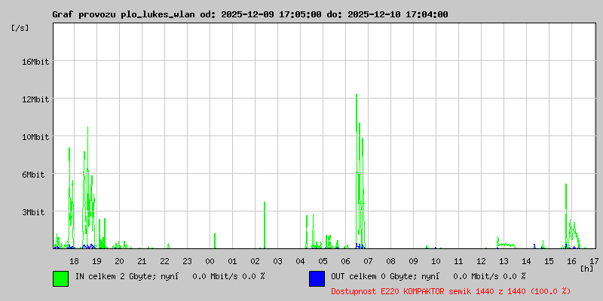
Task: Click the red 'Dostupnost E220 KOMPAKTOR' availability line
Action: (x=451, y=291)
